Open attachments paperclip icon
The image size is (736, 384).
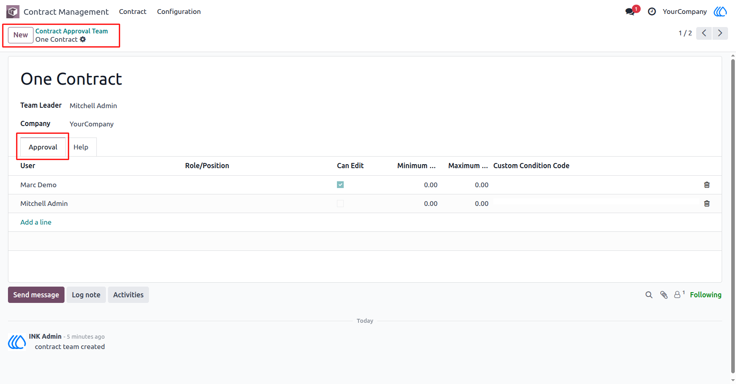[664, 295]
